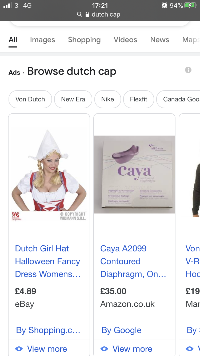Tap the search magnifier icon in address bar
This screenshot has height=356, width=200.
tap(79, 14)
